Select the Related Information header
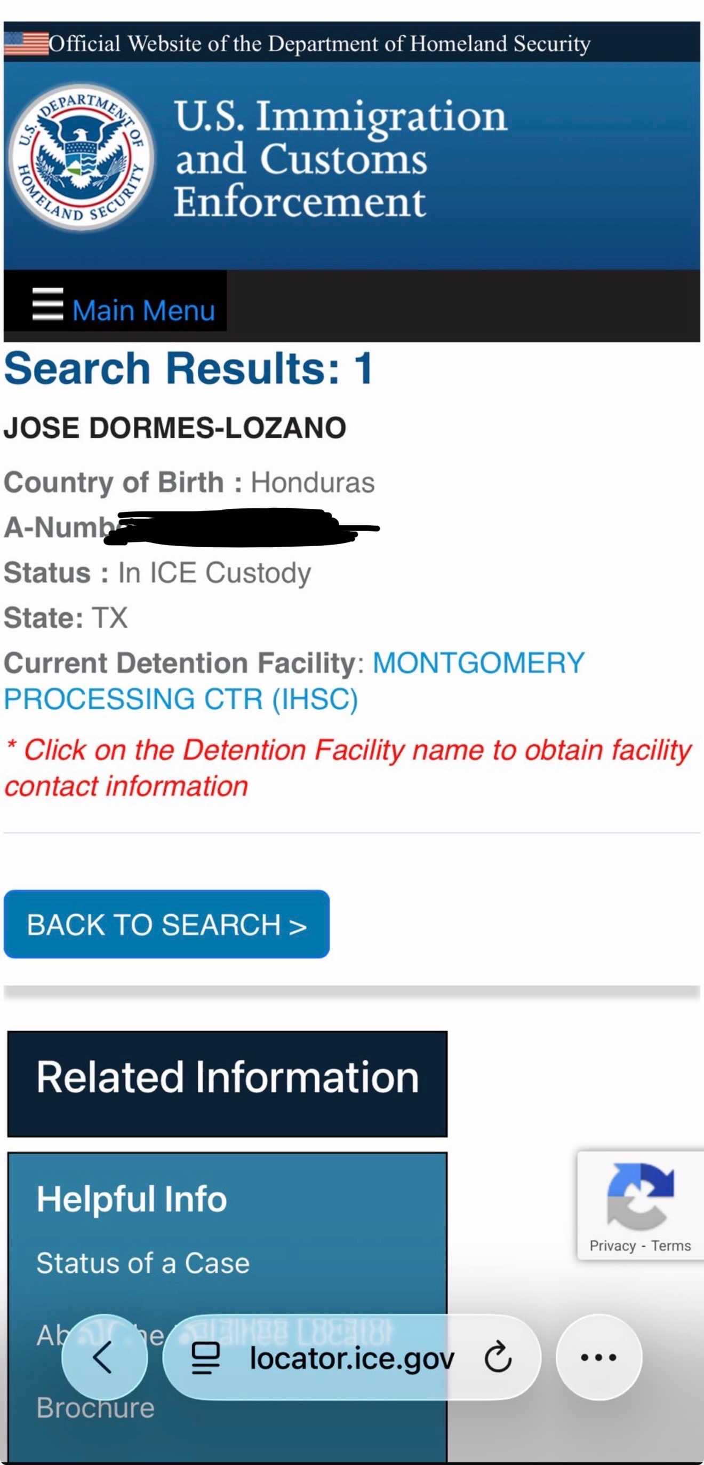 coord(227,1078)
